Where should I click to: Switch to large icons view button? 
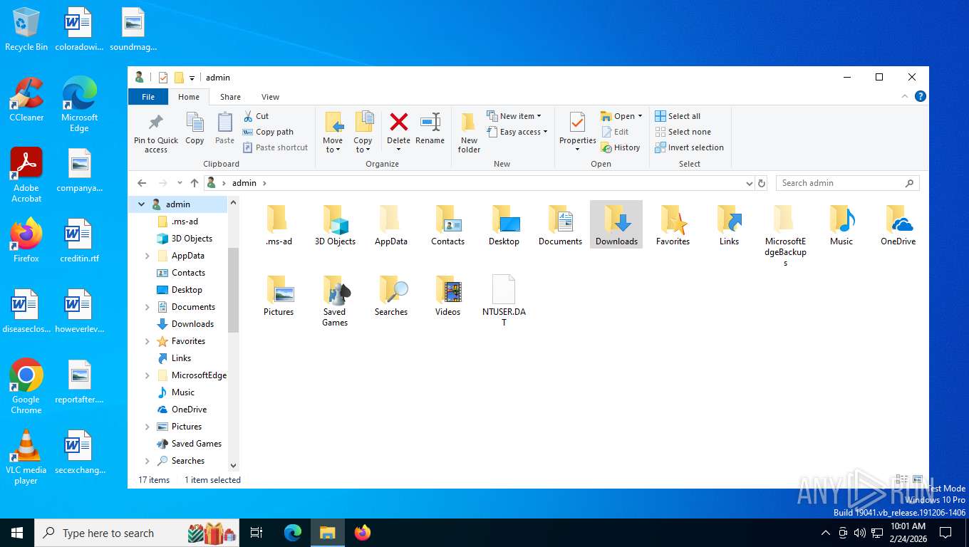click(x=918, y=480)
